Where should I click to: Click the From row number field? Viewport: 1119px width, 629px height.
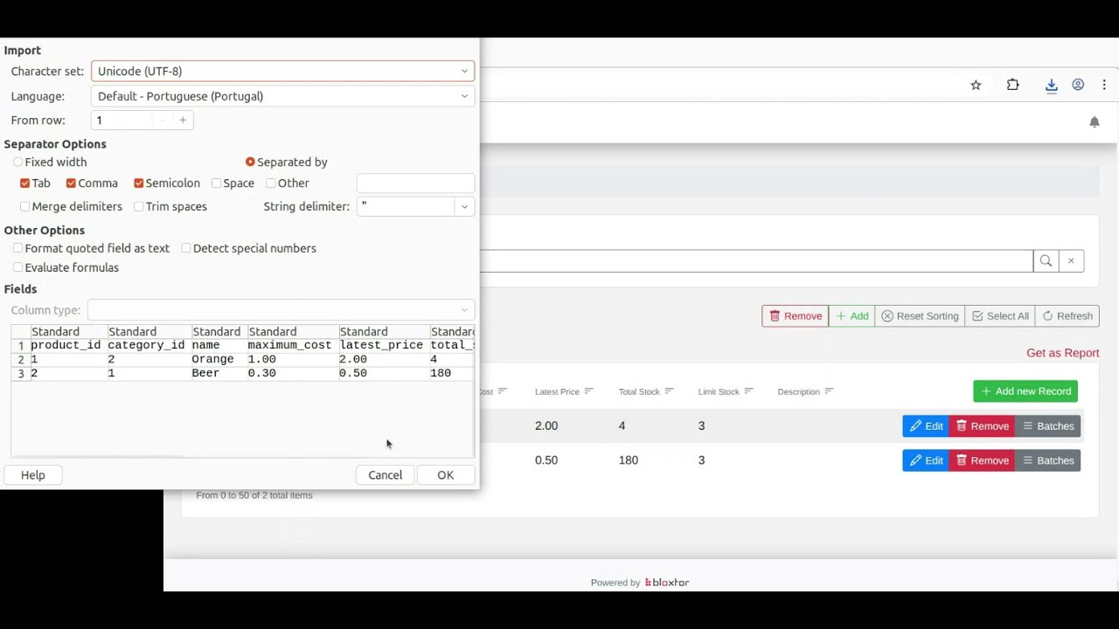[122, 121]
